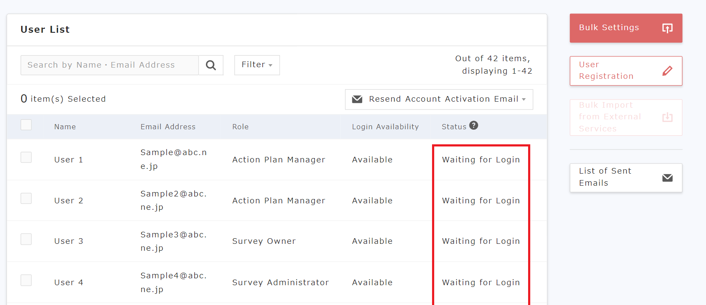Tick the select-all checkbox in table header
The width and height of the screenshot is (706, 305).
(x=26, y=125)
